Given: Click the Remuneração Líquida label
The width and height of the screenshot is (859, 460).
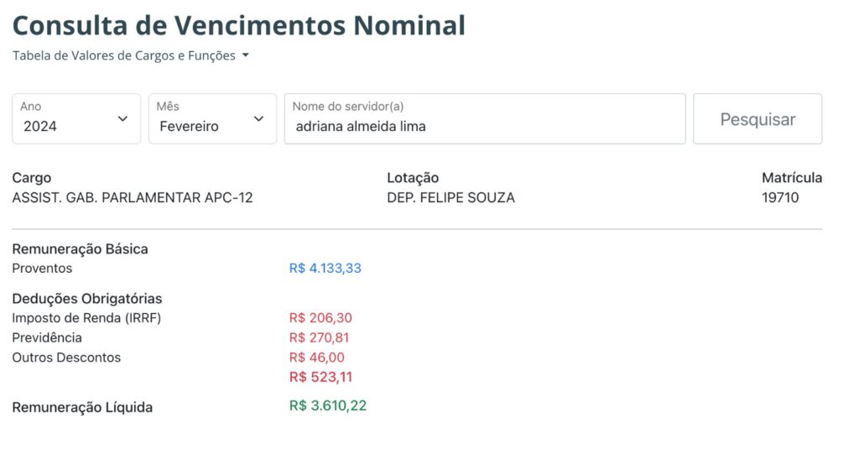Looking at the screenshot, I should 82,408.
